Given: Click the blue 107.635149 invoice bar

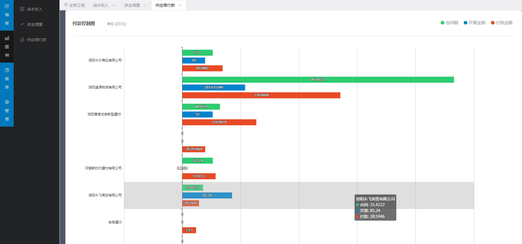Looking at the screenshot, I should [x=213, y=87].
